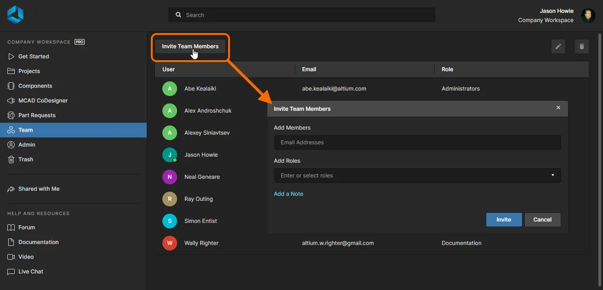The width and height of the screenshot is (603, 290).
Task: Open Live Chat from sidebar
Action: [x=30, y=272]
